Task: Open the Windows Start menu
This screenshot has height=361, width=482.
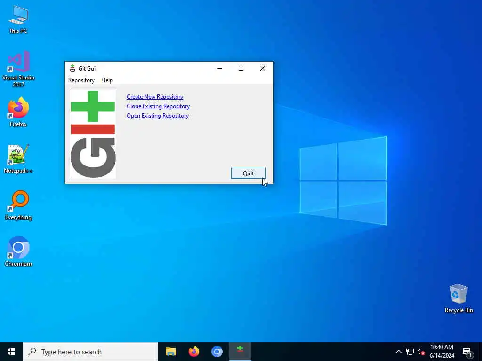Action: pos(11,352)
